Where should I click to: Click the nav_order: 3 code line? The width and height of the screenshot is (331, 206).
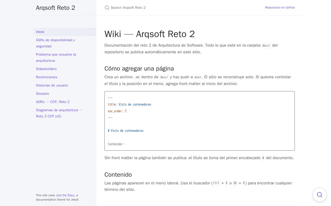[117, 111]
